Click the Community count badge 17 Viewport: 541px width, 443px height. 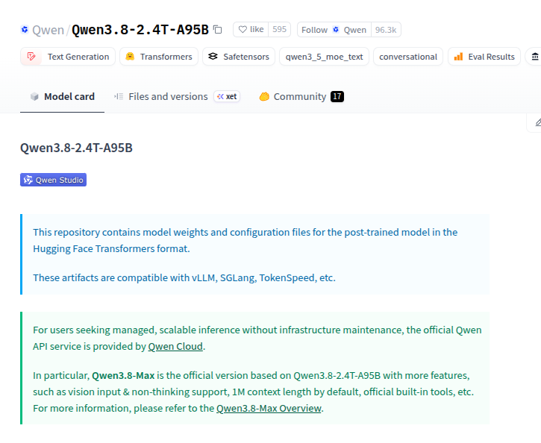coord(337,96)
